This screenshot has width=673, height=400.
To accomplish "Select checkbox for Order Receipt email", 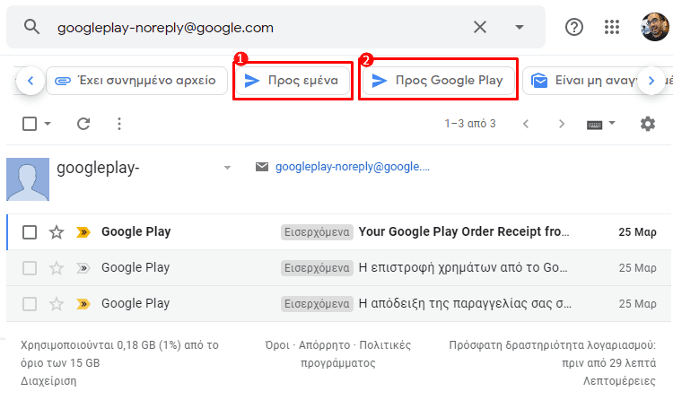I will point(30,232).
